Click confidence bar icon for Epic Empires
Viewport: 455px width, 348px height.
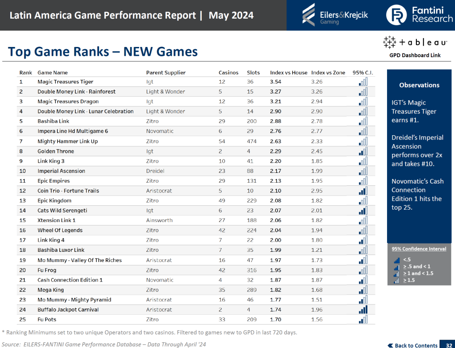click(x=363, y=181)
